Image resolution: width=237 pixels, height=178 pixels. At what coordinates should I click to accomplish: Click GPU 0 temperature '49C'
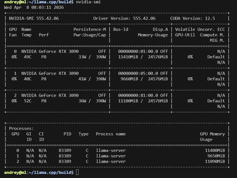tap(28, 57)
